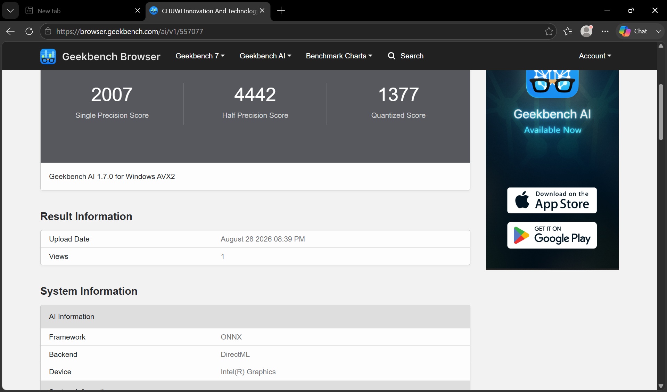Viewport: 667px width, 392px height.
Task: Click the AI Information table header
Action: [255, 317]
